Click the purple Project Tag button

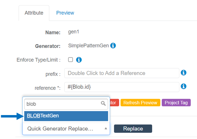pos(176,103)
